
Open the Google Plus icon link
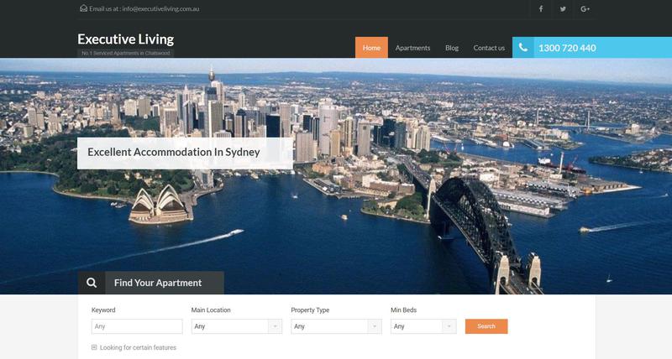coord(585,8)
